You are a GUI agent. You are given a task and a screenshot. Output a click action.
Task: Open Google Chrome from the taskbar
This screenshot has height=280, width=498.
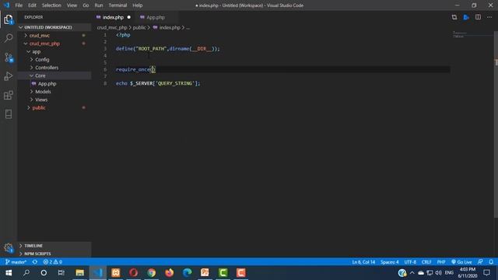click(x=152, y=273)
